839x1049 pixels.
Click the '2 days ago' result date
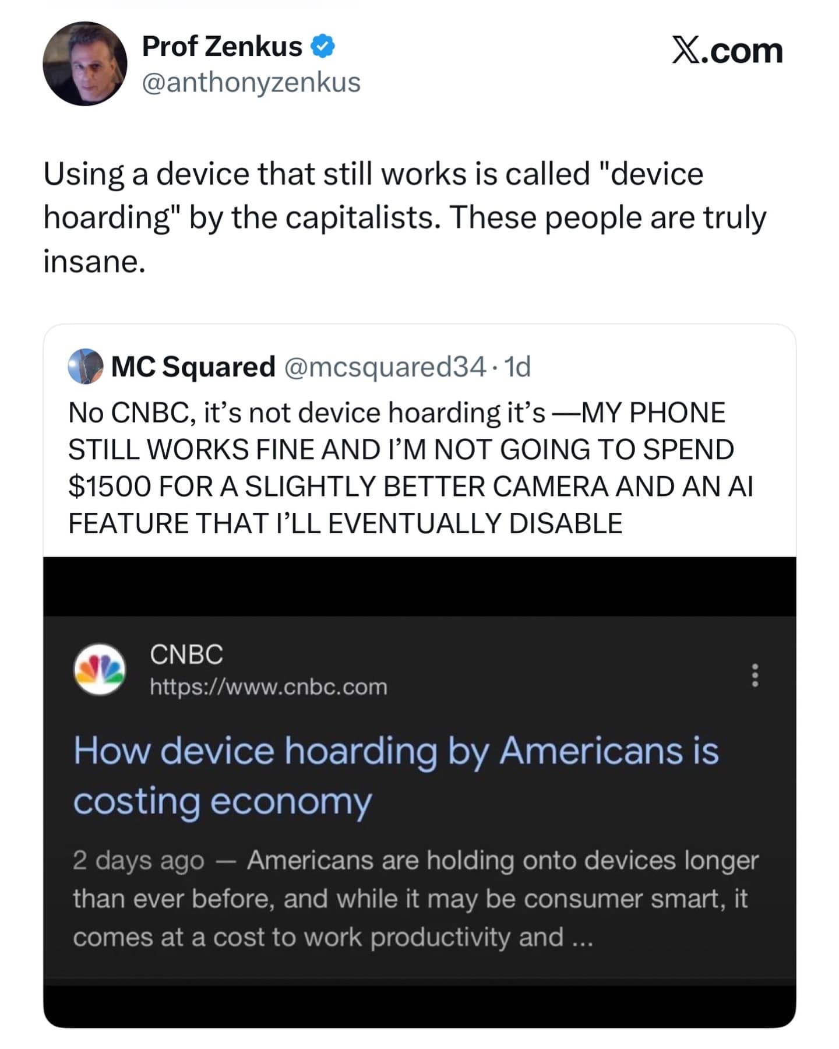coord(138,861)
